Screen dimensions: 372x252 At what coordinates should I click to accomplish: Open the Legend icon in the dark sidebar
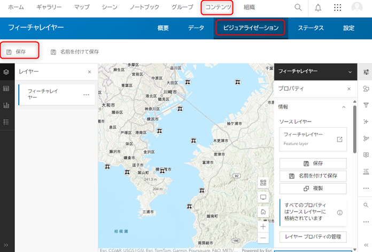coord(6,122)
